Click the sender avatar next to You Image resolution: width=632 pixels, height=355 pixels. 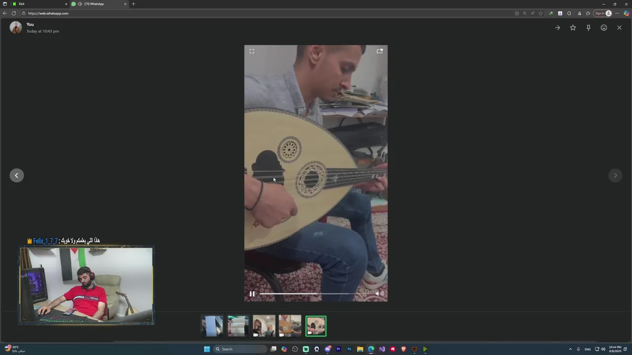16,28
